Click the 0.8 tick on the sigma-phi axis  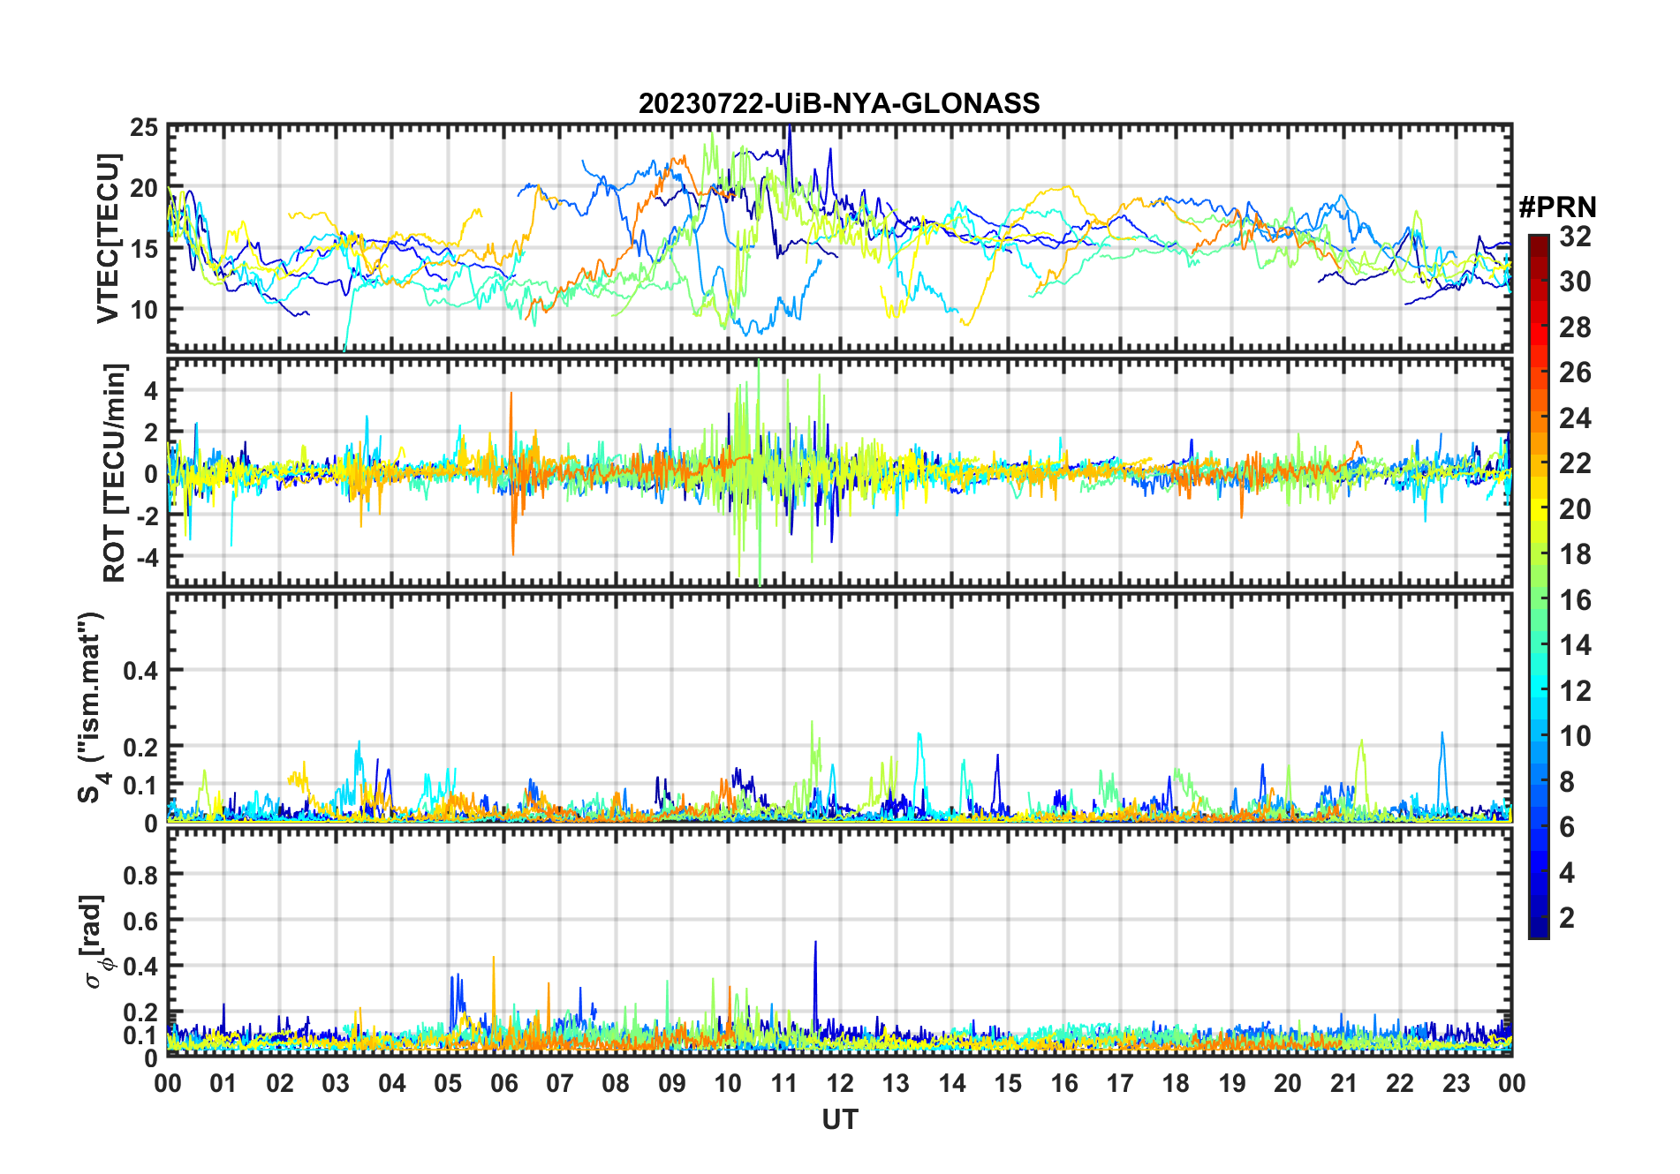(x=140, y=875)
